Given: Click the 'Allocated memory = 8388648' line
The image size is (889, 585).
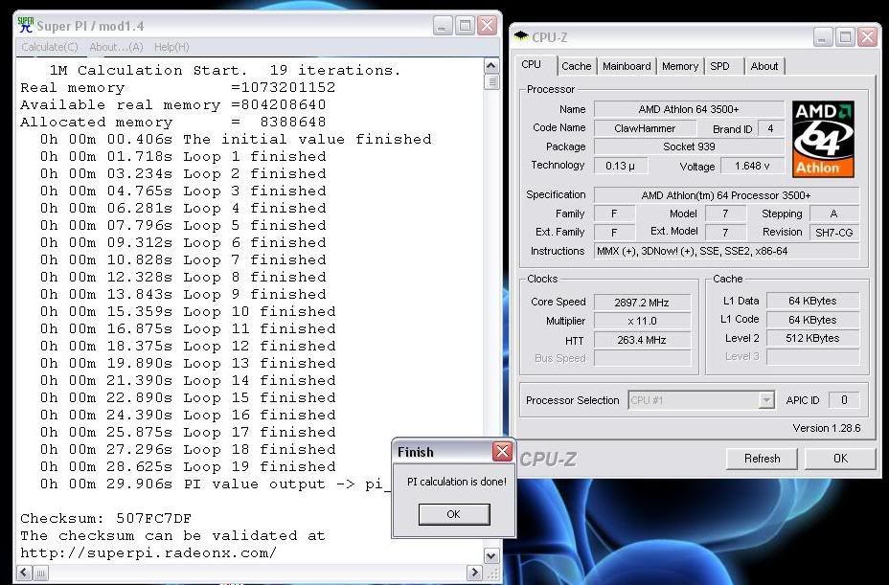Looking at the screenshot, I should click(x=173, y=122).
